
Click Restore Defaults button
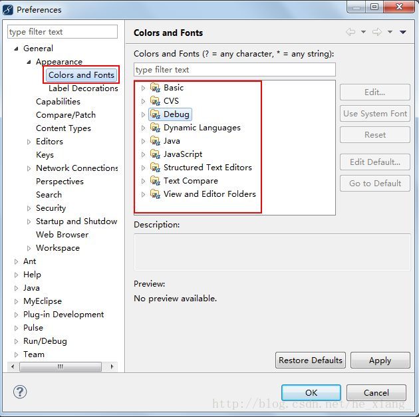tap(311, 360)
